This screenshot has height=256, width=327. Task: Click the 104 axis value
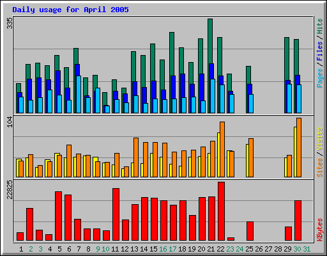coord(10,122)
